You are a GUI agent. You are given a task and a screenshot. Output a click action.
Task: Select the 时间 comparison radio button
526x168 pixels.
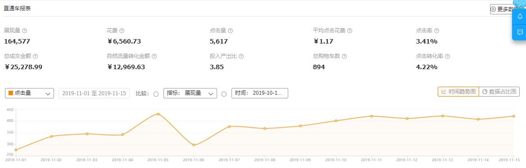click(x=224, y=94)
